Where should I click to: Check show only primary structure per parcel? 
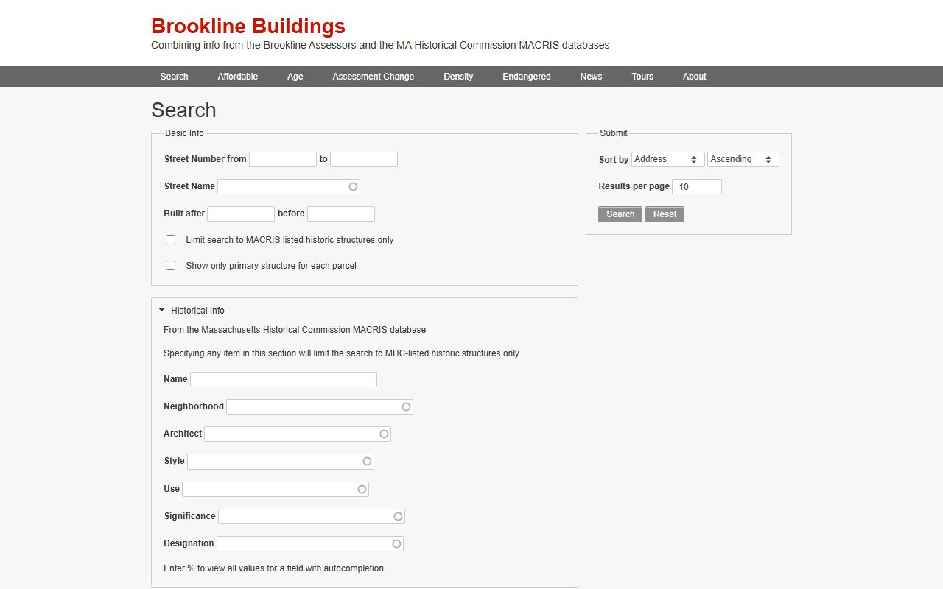[170, 266]
